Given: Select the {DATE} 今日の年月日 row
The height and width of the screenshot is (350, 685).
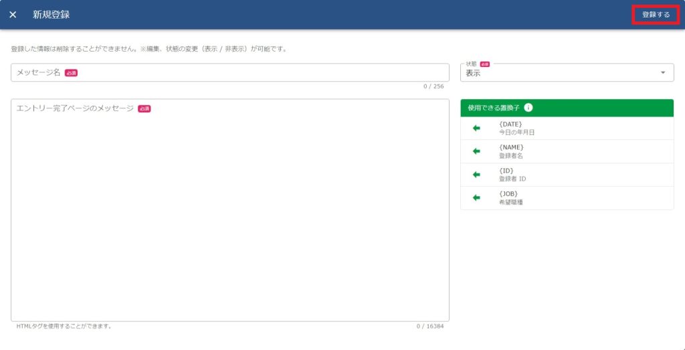Looking at the screenshot, I should pos(569,128).
